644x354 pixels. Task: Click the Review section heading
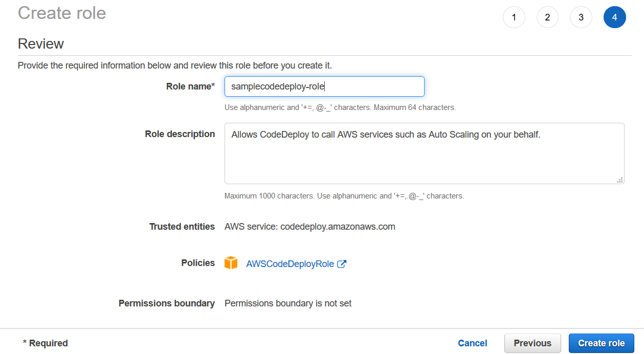(41, 43)
